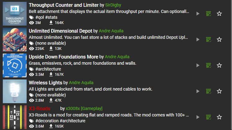Open the X3-Roads mod title
The width and height of the screenshot is (232, 130).
tap(40, 109)
